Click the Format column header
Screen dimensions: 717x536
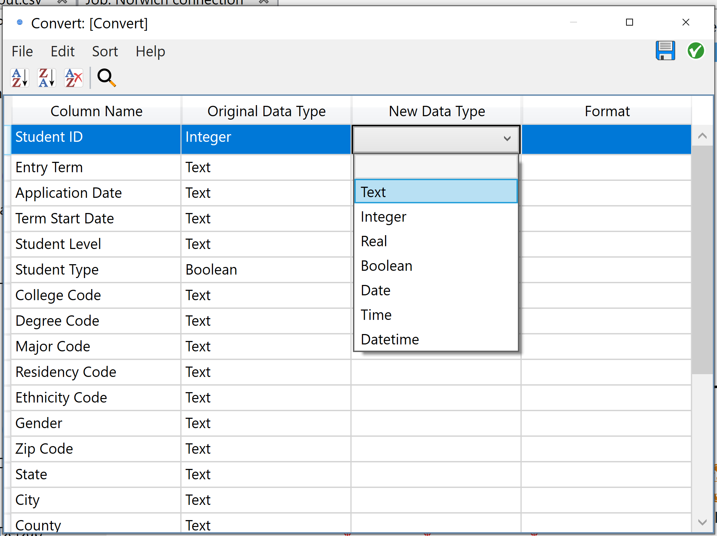(x=607, y=111)
